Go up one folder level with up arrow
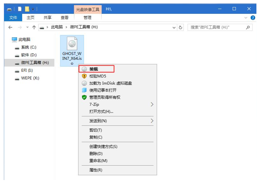The image size is (259, 182). point(34,28)
